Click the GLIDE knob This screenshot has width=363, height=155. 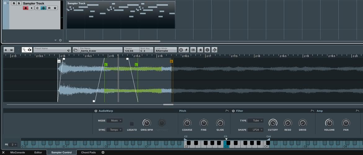click(220, 123)
